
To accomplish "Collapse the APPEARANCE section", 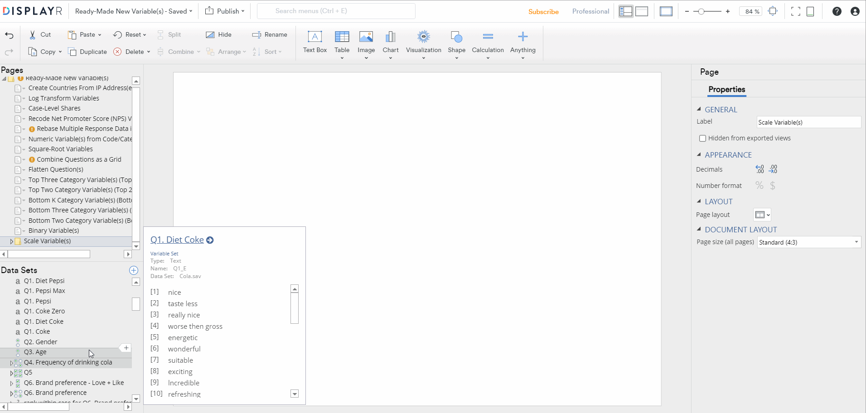I will [x=699, y=154].
